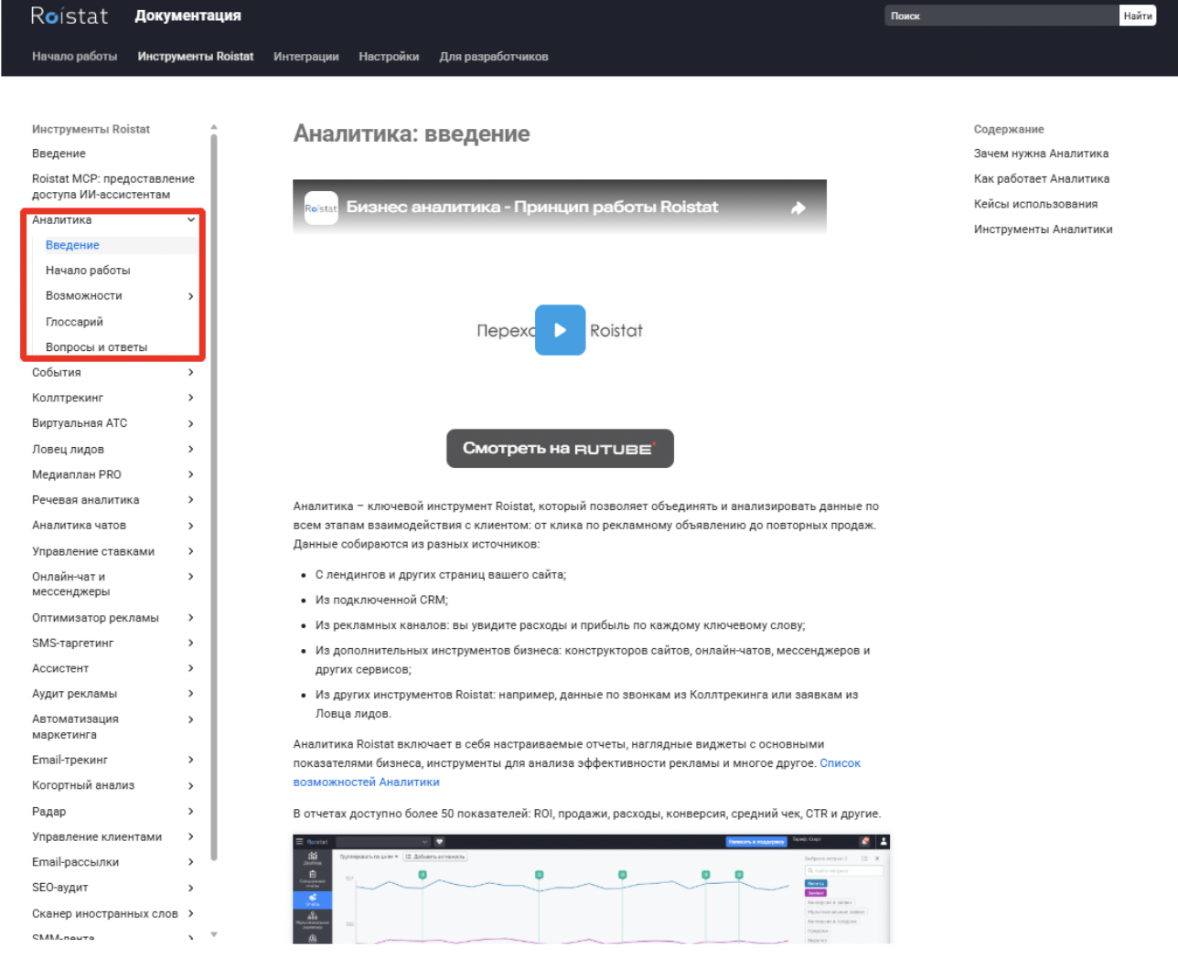This screenshot has height=958, width=1178.
Task: Jump to Инструменты Аналитики section
Action: point(1043,229)
